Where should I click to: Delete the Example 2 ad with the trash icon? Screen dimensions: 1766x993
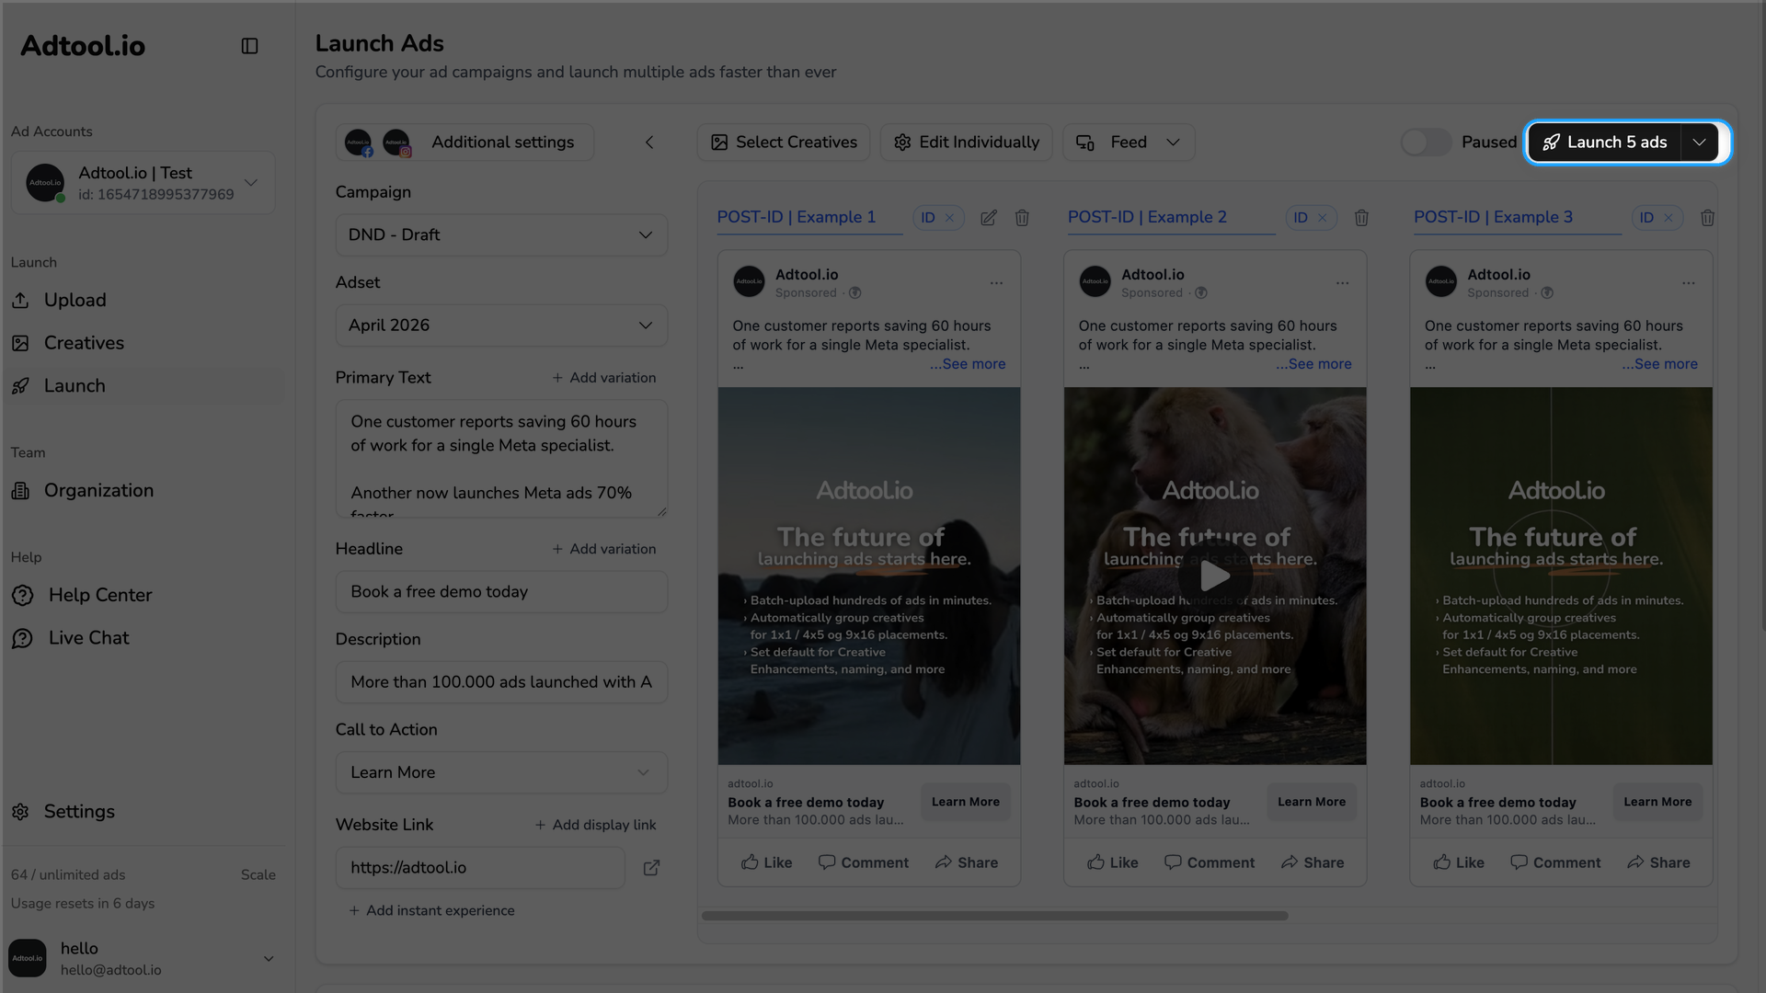point(1361,218)
